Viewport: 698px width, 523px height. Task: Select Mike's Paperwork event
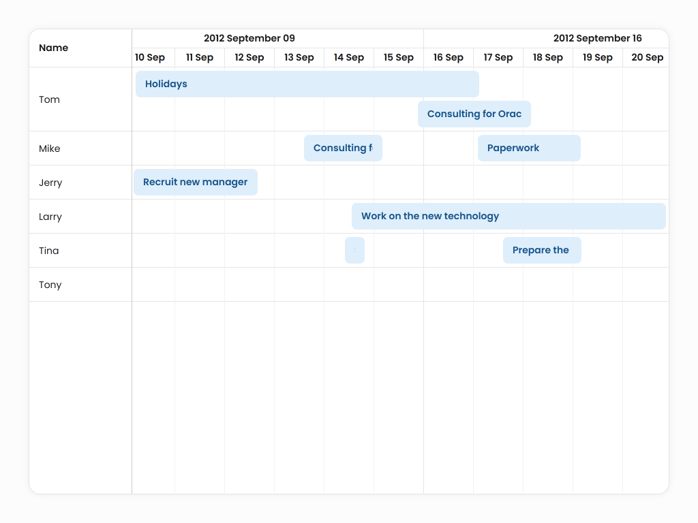click(x=529, y=148)
